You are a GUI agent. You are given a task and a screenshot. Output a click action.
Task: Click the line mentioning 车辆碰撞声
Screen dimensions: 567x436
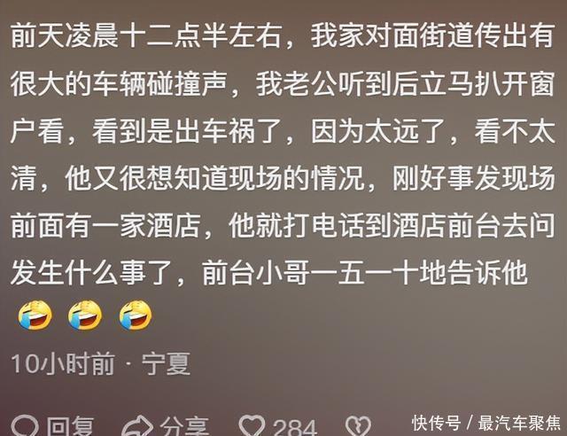click(x=283, y=83)
